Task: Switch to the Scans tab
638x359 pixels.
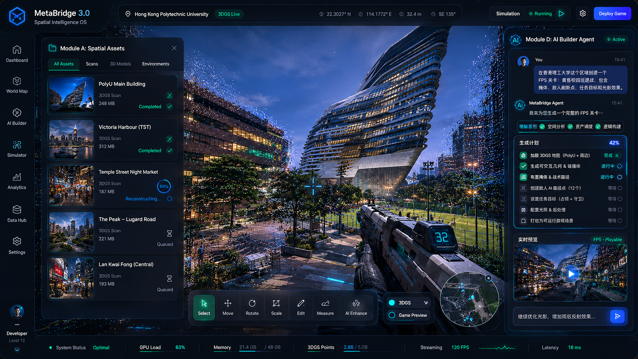Action: 92,64
